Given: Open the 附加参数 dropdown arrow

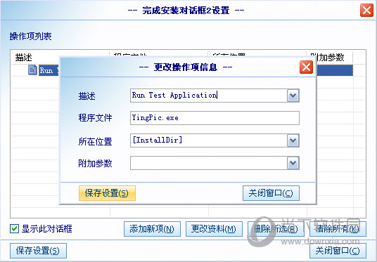Looking at the screenshot, I should pos(293,163).
